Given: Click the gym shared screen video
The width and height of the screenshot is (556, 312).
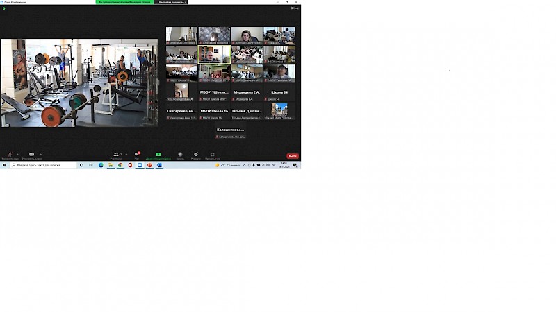Looking at the screenshot, I should pos(79,83).
